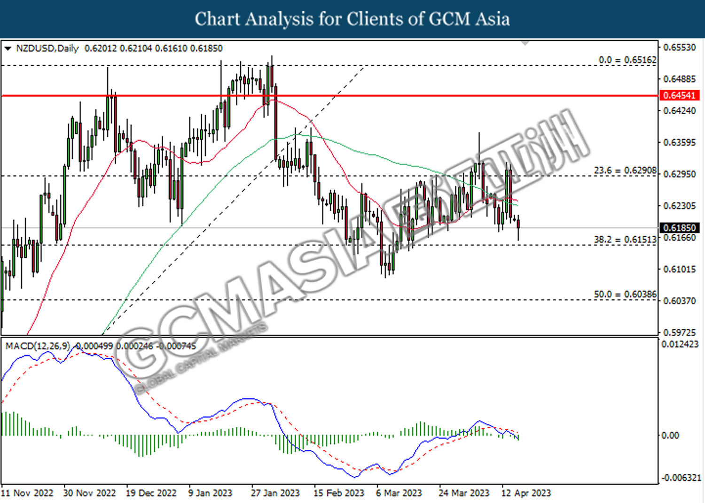Click the Fibonacci label 38.2 = 0.61513
This screenshot has width=705, height=503.
(625, 240)
